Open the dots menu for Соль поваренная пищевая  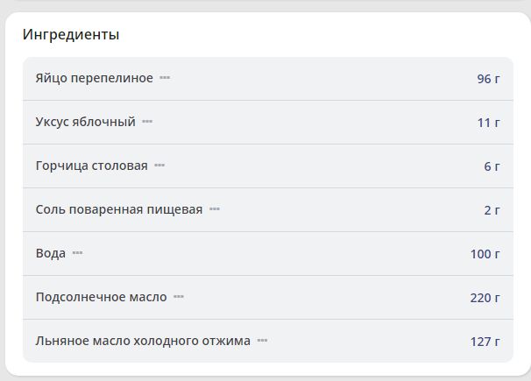(215, 209)
